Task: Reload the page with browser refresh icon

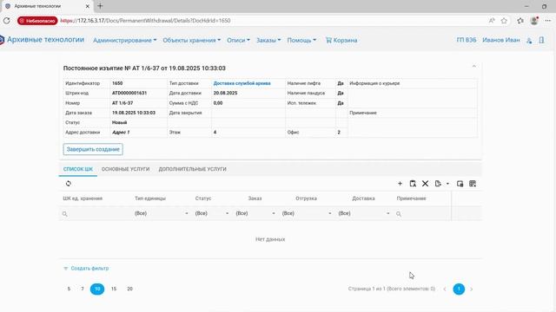Action: click(x=7, y=21)
